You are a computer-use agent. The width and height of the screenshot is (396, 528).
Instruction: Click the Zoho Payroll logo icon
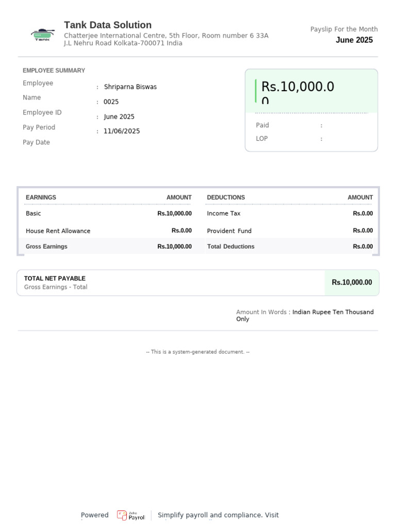click(122, 515)
